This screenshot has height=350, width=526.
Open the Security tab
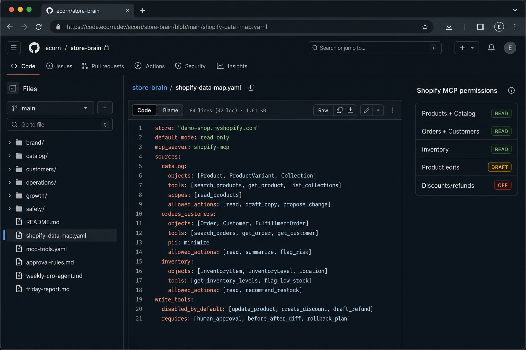[x=190, y=66]
